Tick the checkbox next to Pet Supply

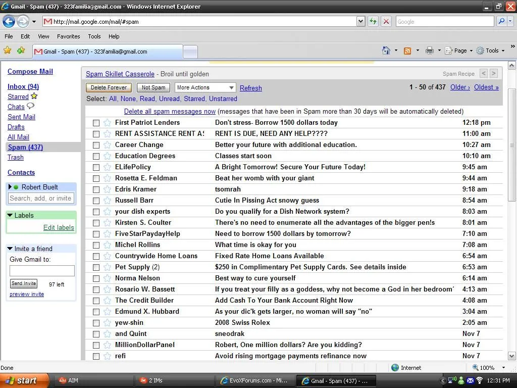point(96,267)
